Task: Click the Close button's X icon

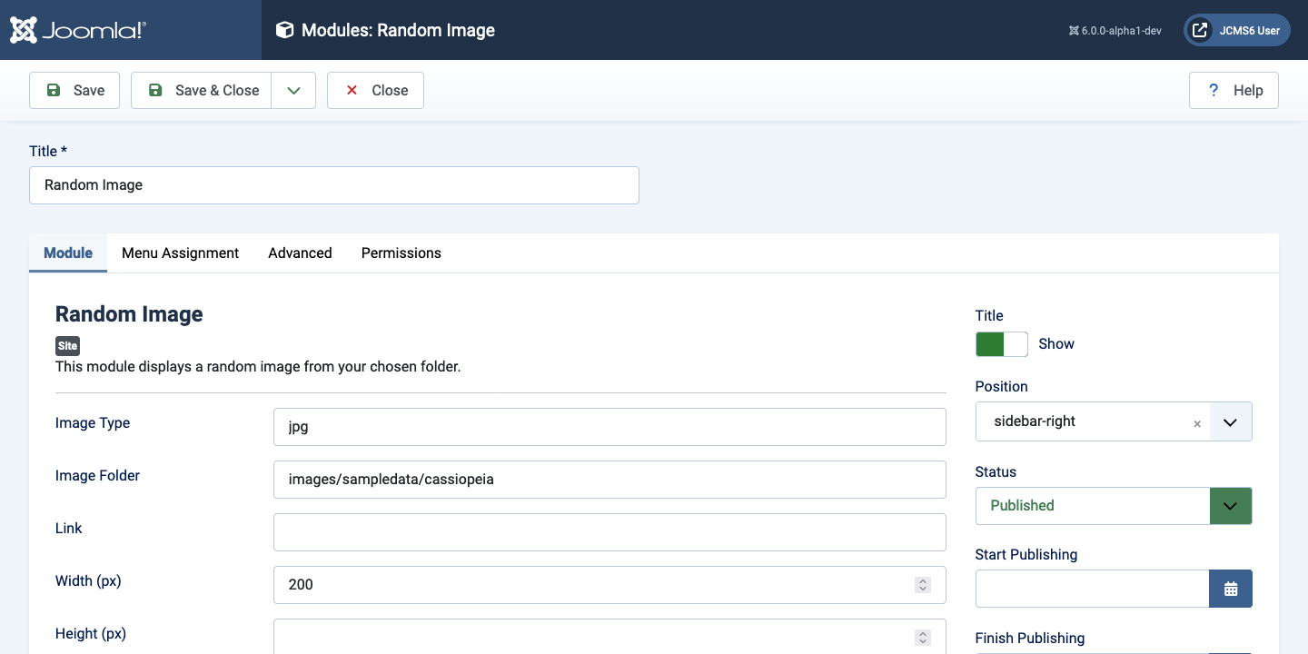Action: tap(352, 90)
